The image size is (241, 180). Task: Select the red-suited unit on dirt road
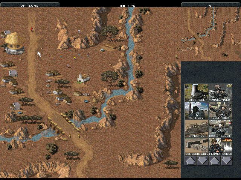32,29
